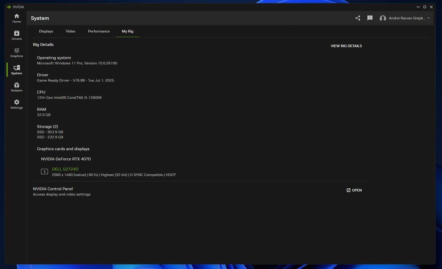
Task: Maximize the NVIDIA window
Action: [424, 7]
